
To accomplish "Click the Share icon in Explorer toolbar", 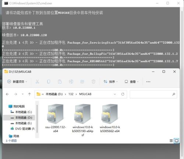I will pos(82,82).
